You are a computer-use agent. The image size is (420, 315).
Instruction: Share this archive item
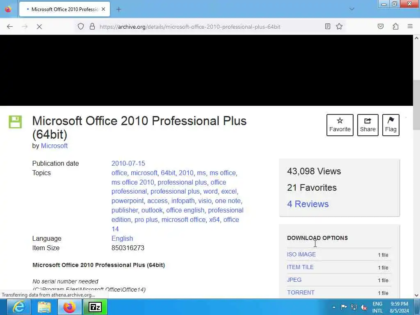(368, 125)
